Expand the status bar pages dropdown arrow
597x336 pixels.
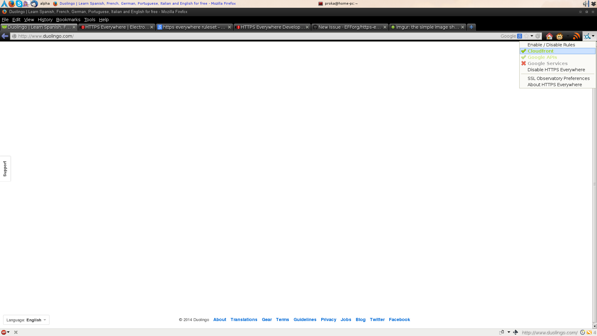(x=509, y=332)
